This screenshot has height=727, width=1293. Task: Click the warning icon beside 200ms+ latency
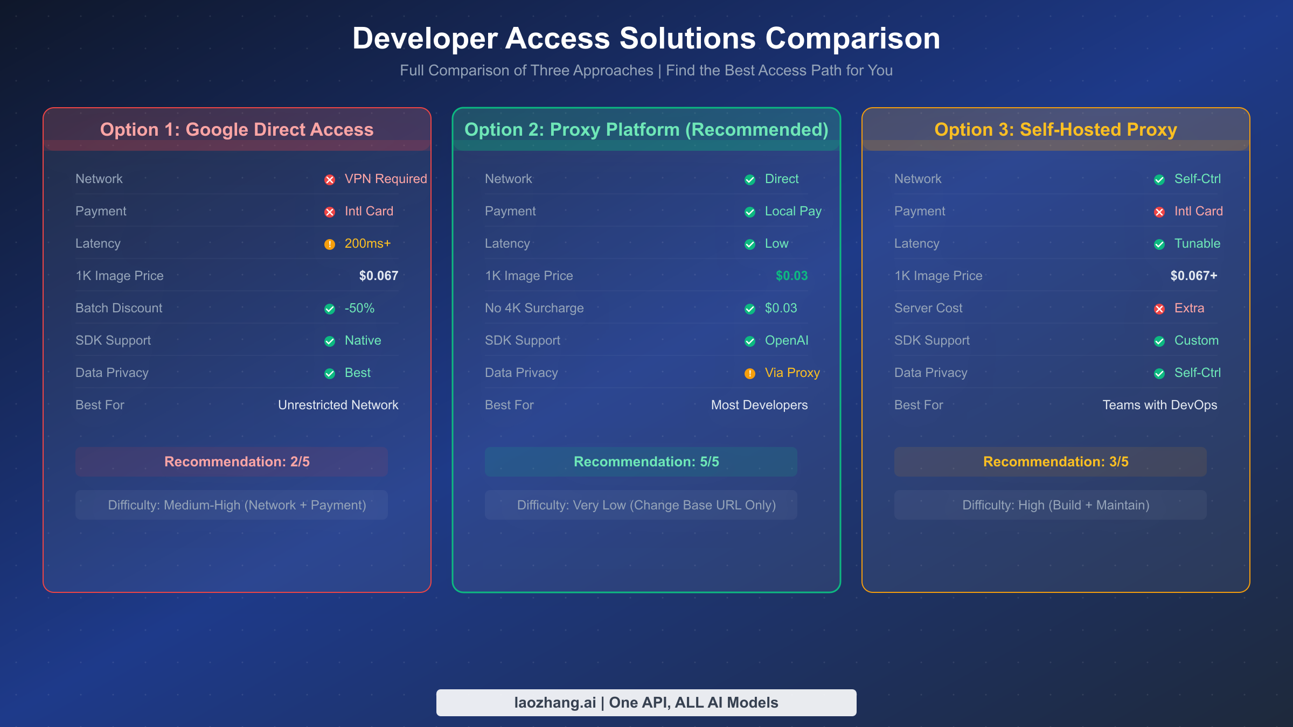(329, 244)
